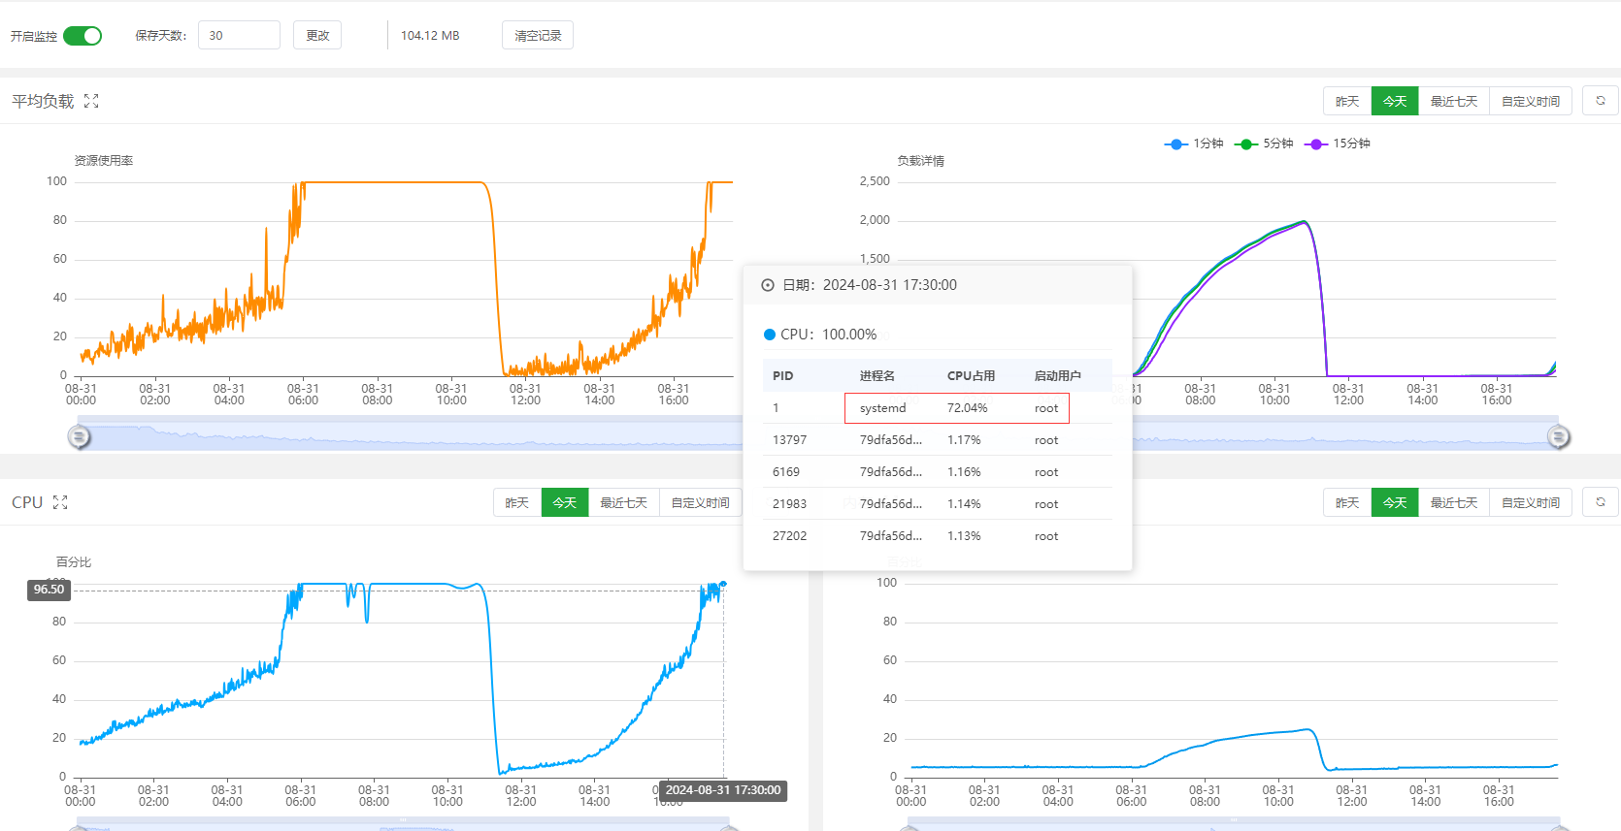Viewport: 1621px width, 831px height.
Task: Click the 72.04% CPU usage value
Action: pos(968,408)
